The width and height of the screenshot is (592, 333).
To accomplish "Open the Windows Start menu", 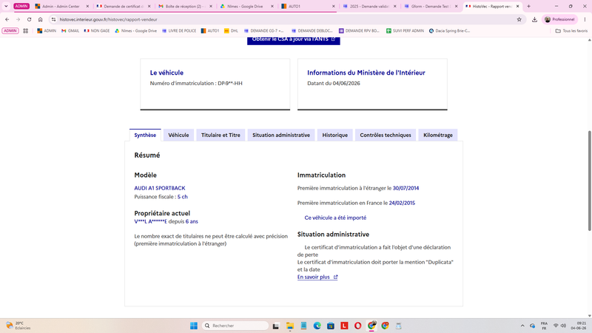I will (194, 326).
